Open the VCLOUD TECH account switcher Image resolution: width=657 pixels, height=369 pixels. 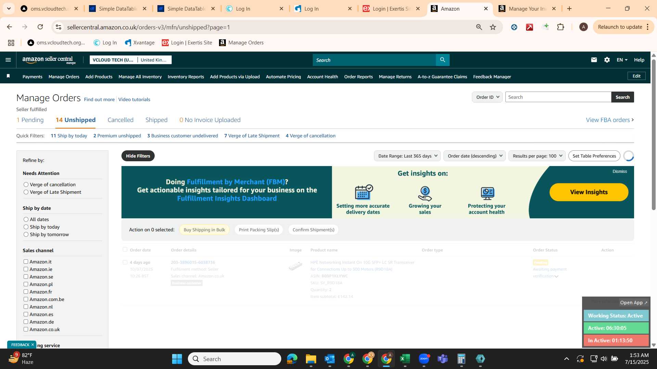[x=131, y=60]
